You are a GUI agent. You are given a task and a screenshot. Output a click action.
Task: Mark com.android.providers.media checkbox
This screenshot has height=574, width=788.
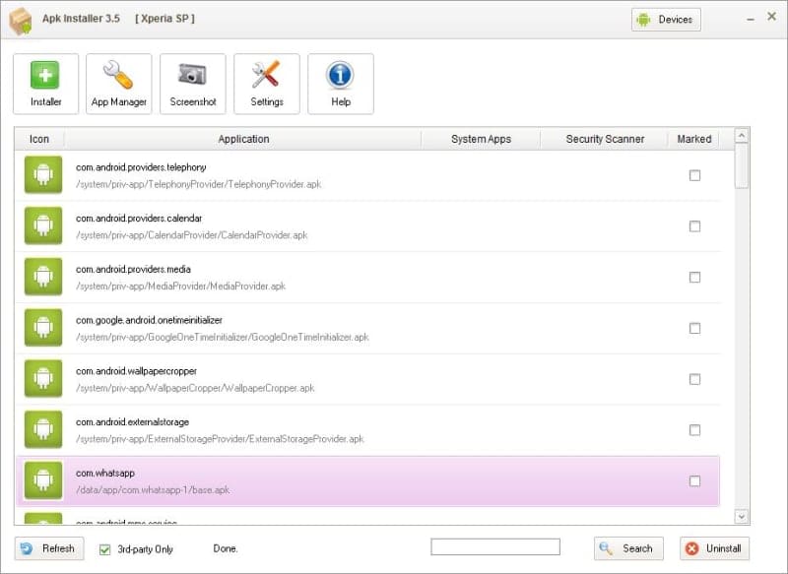point(694,278)
